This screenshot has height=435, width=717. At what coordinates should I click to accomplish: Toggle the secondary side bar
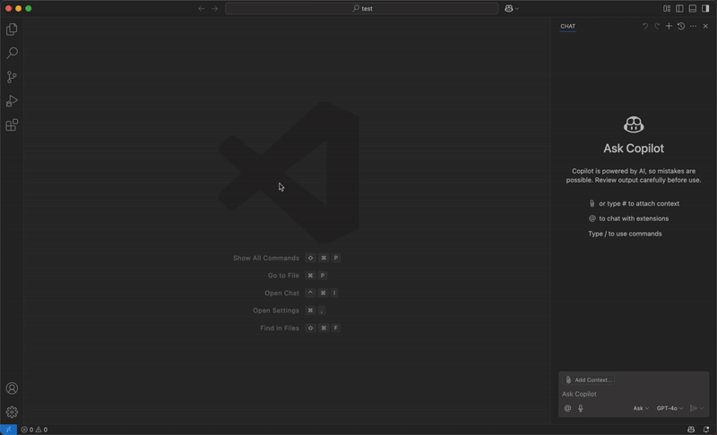tap(705, 8)
